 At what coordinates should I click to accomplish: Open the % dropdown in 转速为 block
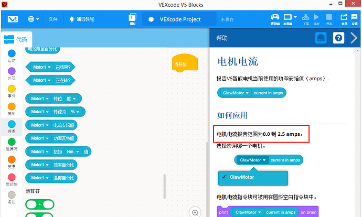75,112
